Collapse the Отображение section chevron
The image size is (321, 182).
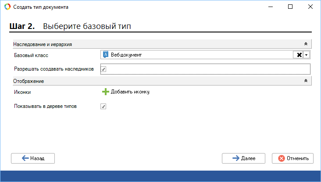tap(306, 81)
